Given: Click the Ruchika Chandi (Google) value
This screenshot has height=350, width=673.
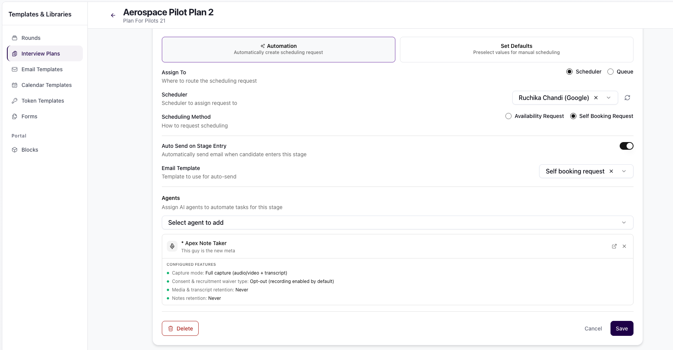Looking at the screenshot, I should tap(554, 98).
